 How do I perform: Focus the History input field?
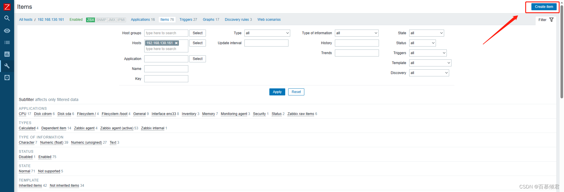click(357, 43)
